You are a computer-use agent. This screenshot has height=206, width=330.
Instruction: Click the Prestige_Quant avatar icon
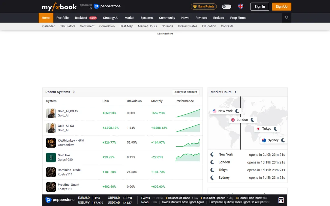(x=51, y=187)
